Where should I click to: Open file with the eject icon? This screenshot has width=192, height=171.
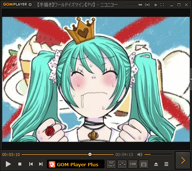point(156,164)
